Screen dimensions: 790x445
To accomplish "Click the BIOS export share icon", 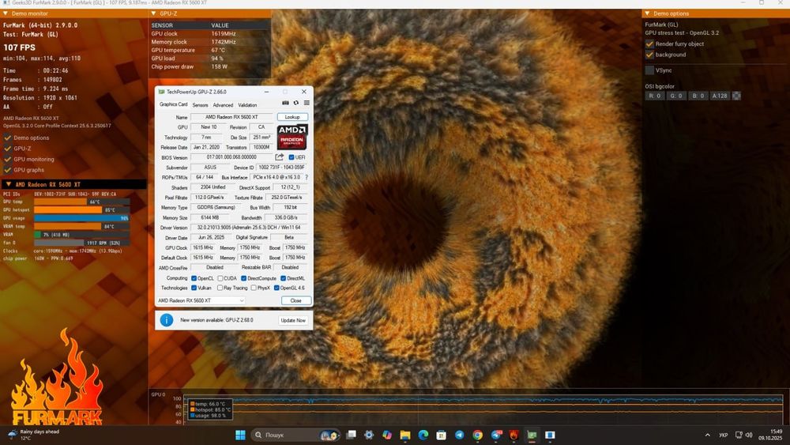I will click(279, 157).
